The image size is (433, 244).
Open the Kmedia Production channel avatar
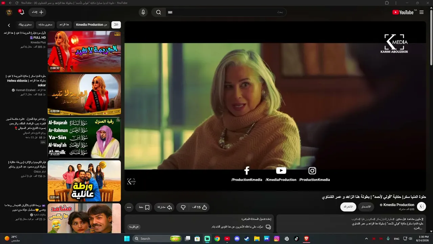tap(421, 206)
